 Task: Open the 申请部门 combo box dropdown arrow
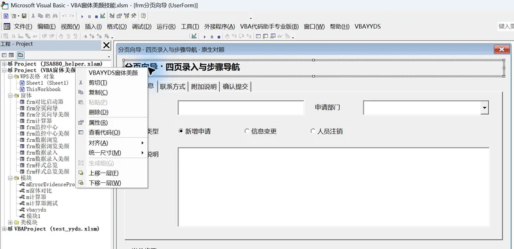coord(484,108)
